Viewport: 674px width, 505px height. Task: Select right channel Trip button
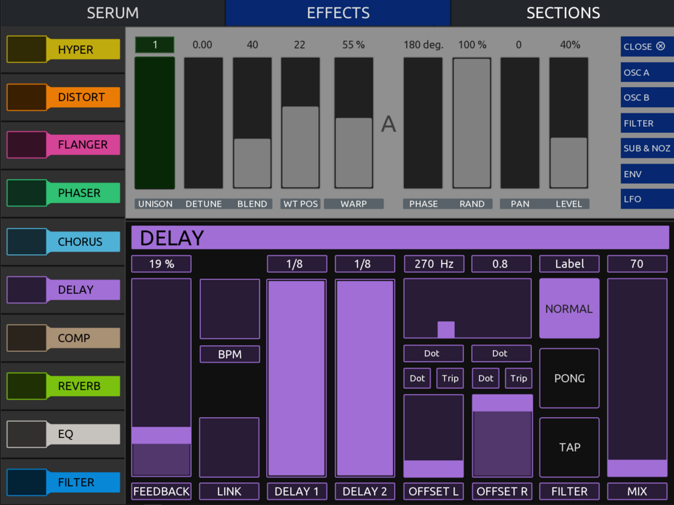(x=519, y=378)
